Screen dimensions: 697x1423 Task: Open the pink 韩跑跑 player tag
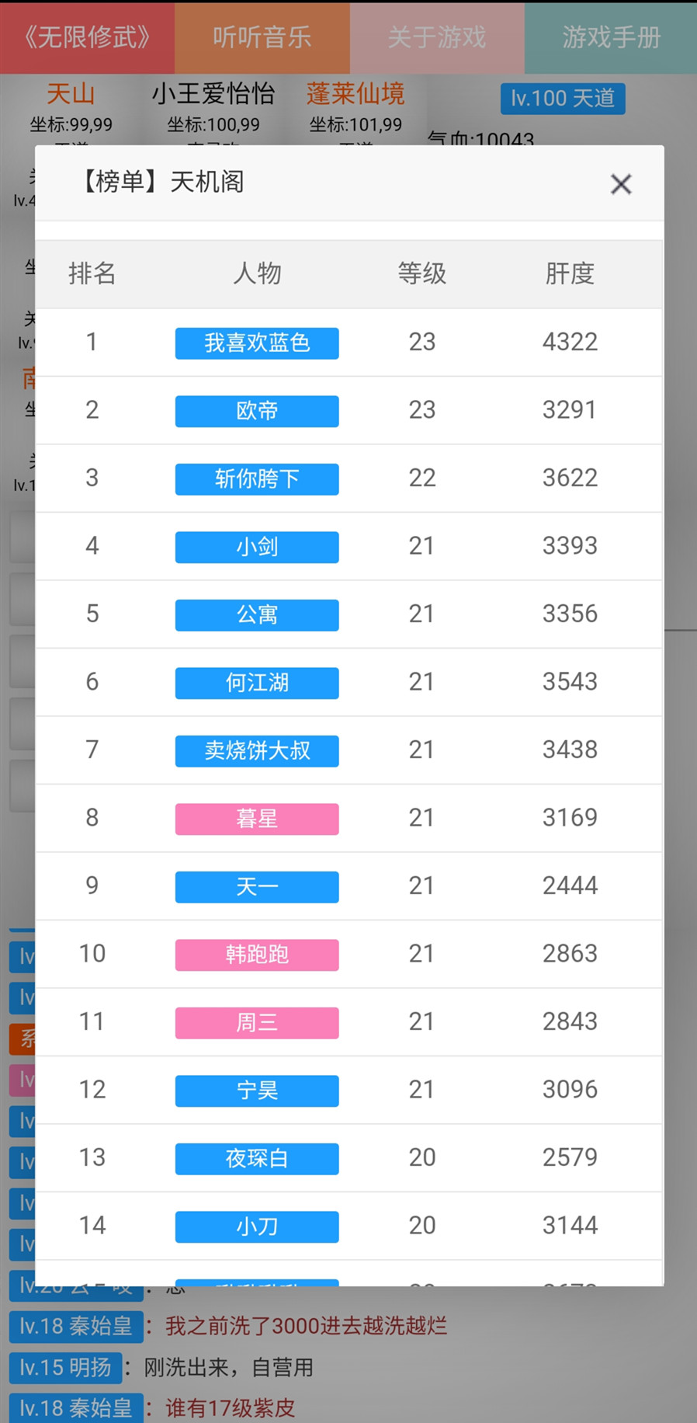[x=257, y=955]
